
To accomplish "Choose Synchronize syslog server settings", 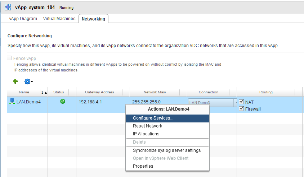I will coord(167,150).
